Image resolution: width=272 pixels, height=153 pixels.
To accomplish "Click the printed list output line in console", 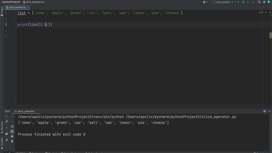I will (x=93, y=123).
